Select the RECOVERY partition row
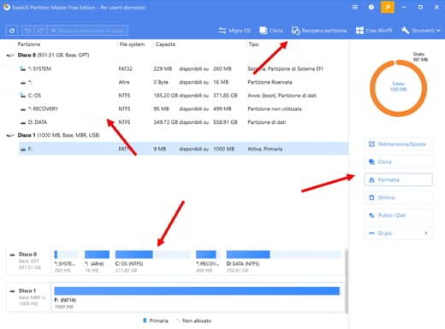The image size is (445, 329). [183, 109]
